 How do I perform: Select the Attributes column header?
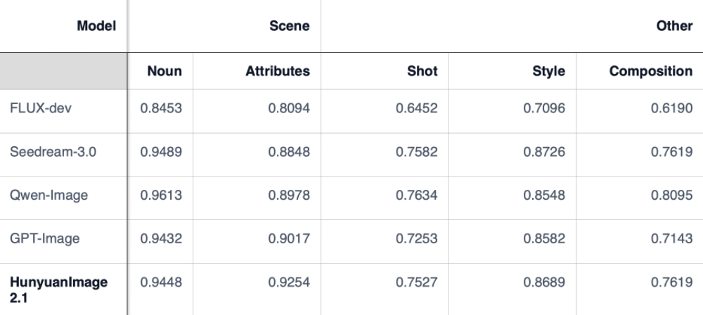277,71
